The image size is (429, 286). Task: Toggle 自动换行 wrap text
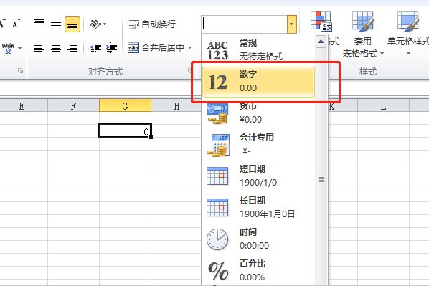pos(151,24)
